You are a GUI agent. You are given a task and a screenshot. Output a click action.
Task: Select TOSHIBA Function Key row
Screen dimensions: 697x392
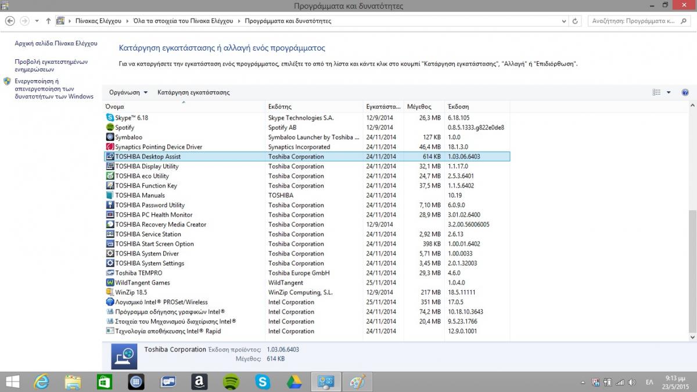pyautogui.click(x=307, y=186)
